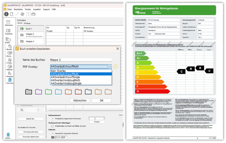Select Buch 1 in the book list
Viewport: 226px width, 143px height.
tap(31, 29)
